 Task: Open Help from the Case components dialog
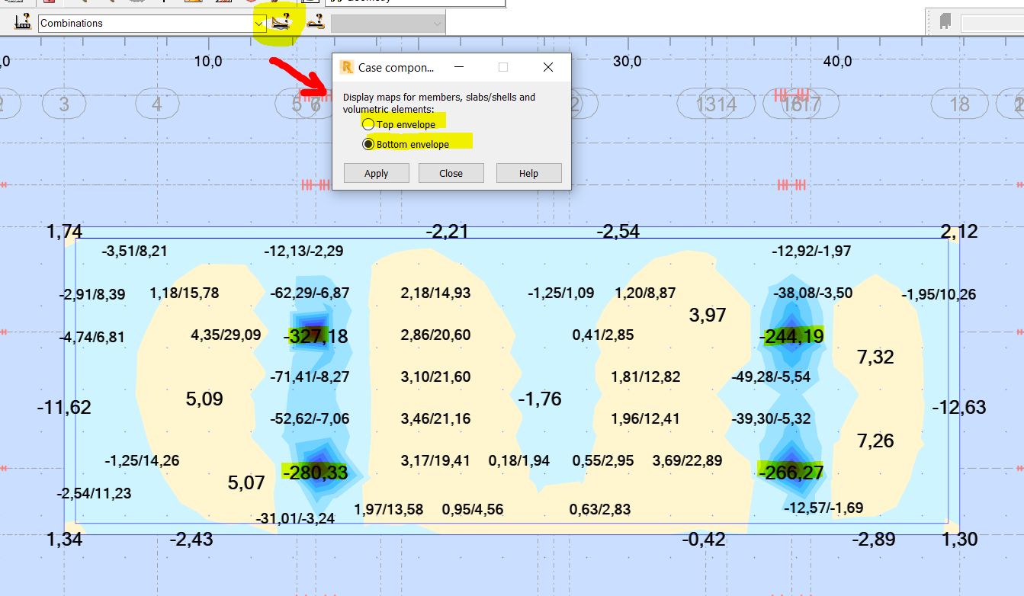[x=528, y=173]
